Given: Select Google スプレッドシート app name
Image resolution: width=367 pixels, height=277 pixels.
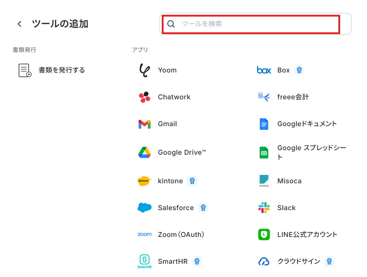Looking at the screenshot, I should click(312, 152).
